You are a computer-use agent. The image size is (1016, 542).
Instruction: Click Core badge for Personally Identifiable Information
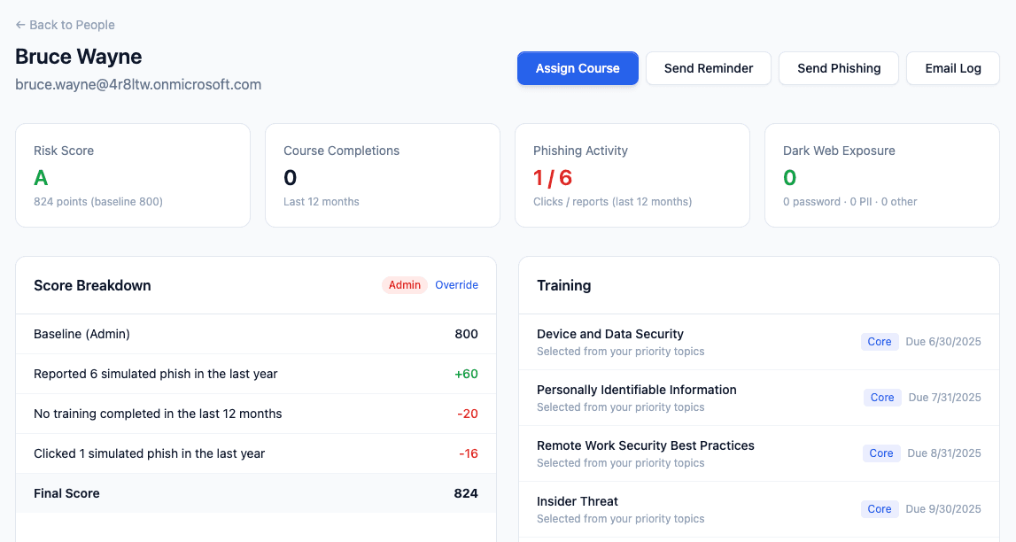[x=882, y=398]
